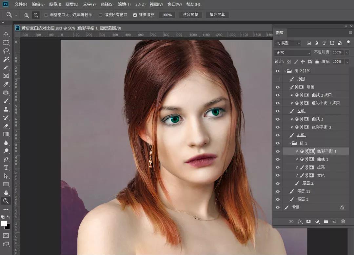This screenshot has height=255, width=354.
Task: Hide the 色彩平衡 1 layer
Action: (x=278, y=151)
